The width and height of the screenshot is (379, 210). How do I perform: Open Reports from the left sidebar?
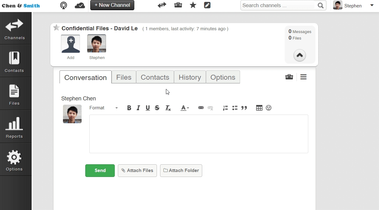(14, 127)
